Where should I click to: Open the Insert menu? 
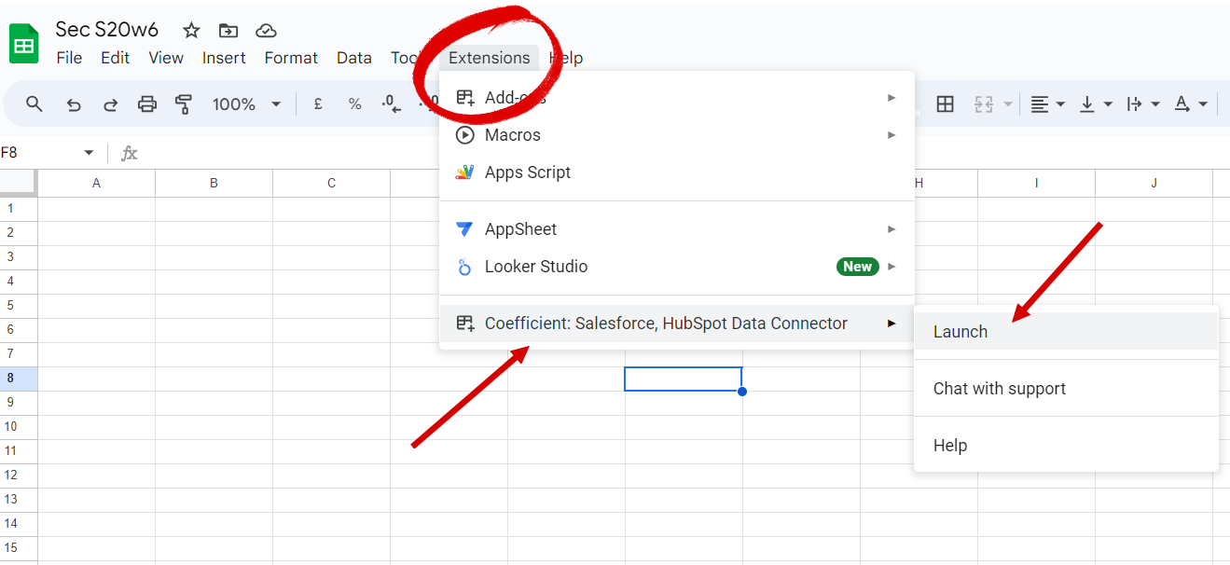pyautogui.click(x=224, y=58)
